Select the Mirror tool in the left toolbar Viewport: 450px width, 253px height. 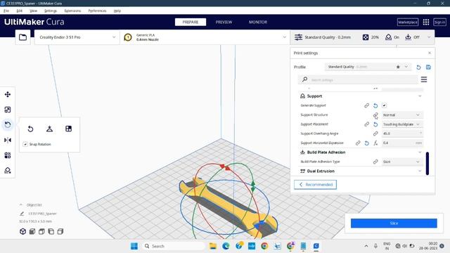[x=8, y=140]
